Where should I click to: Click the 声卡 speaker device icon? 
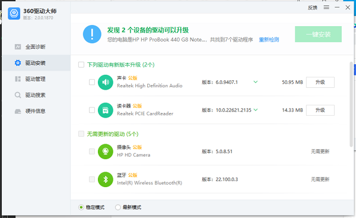tap(106, 83)
